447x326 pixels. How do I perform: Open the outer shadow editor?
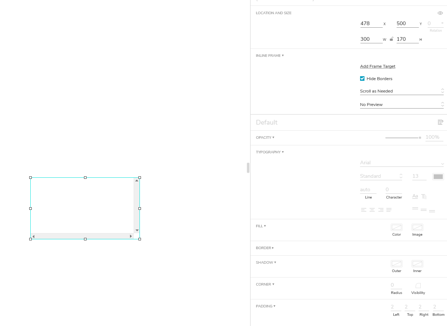point(396,264)
